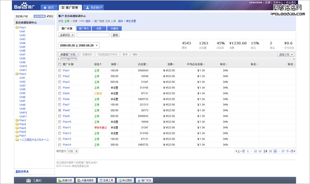
Task: Click the 新建推广计划 button
Action: 68,54
